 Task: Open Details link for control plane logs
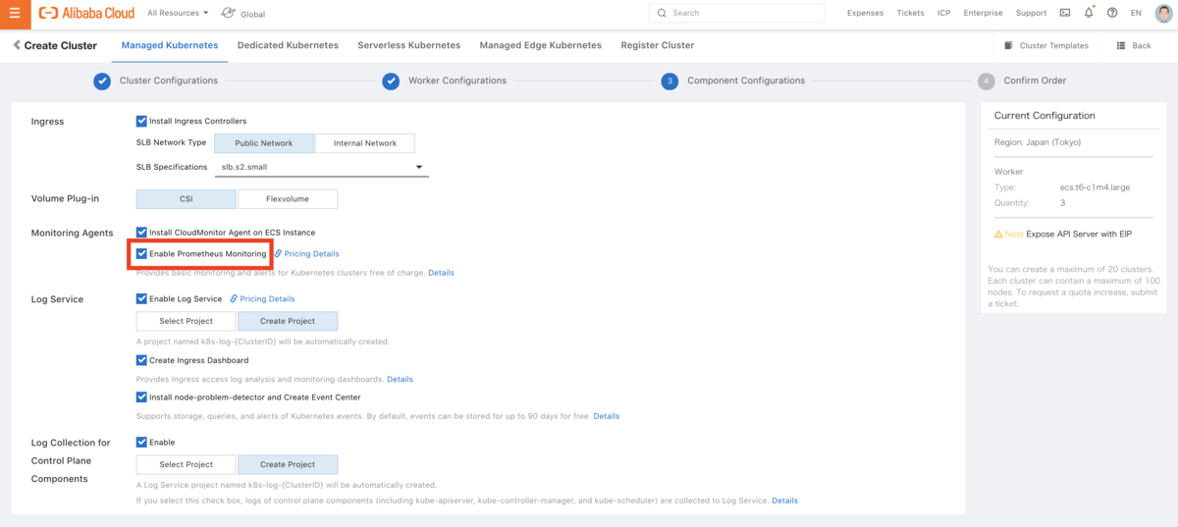pyautogui.click(x=784, y=501)
